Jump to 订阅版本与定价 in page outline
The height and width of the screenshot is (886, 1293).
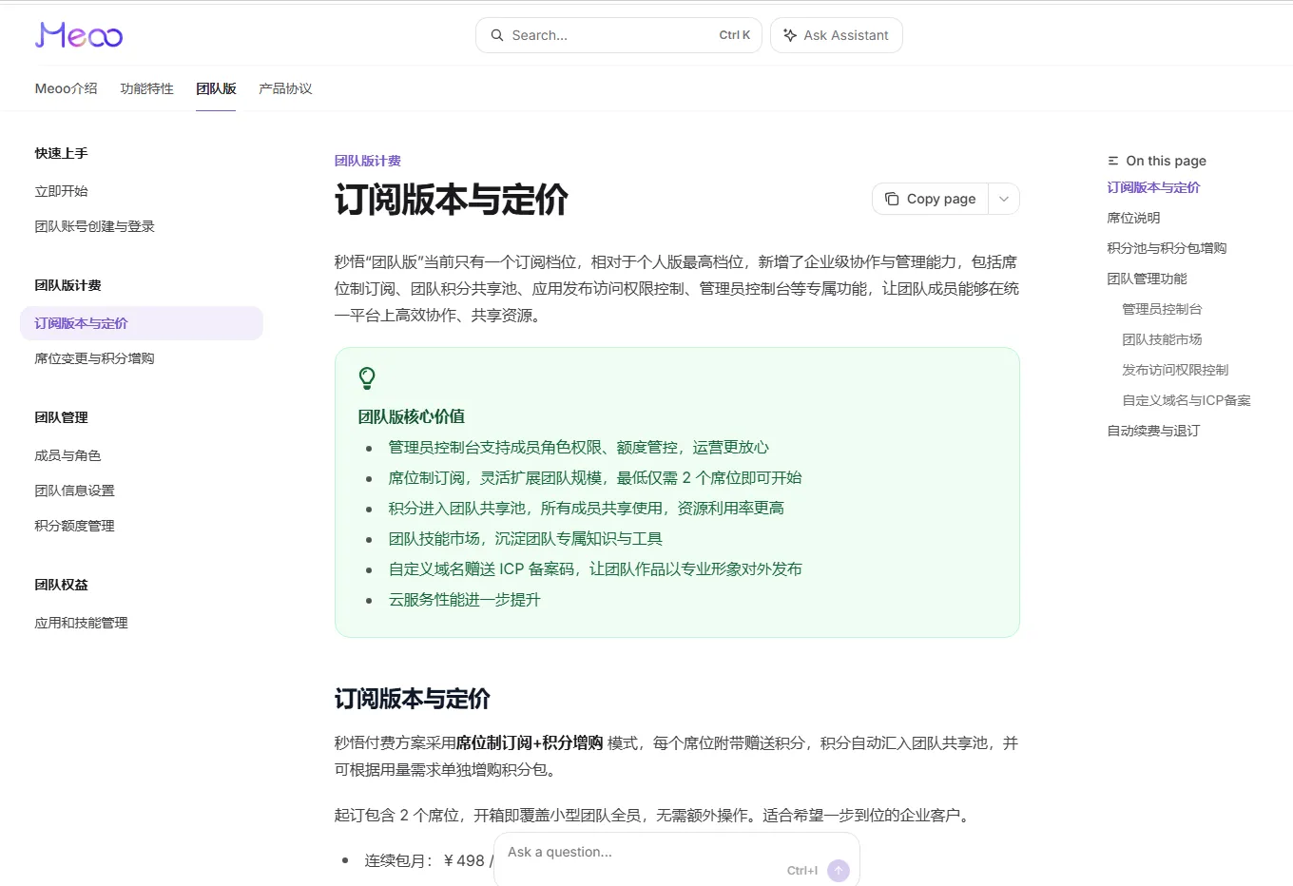coord(1154,187)
